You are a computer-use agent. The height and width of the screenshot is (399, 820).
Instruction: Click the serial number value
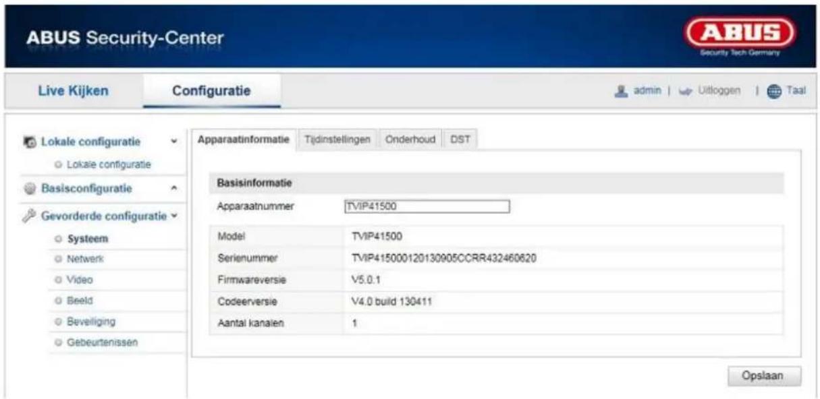[x=444, y=259]
